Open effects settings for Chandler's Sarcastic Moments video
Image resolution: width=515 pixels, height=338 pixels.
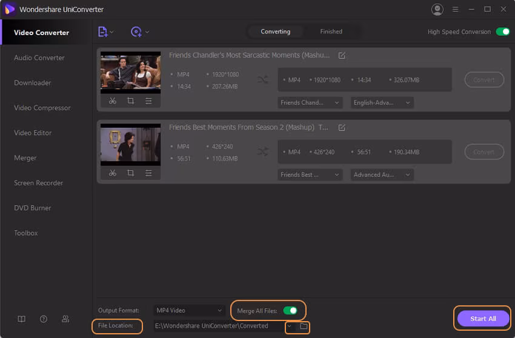(x=148, y=101)
